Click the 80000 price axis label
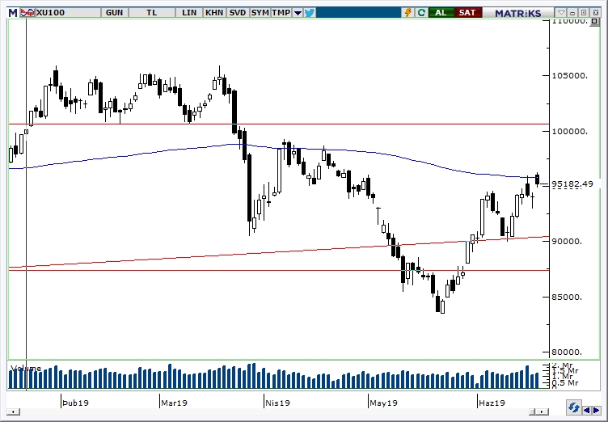 [x=568, y=352]
